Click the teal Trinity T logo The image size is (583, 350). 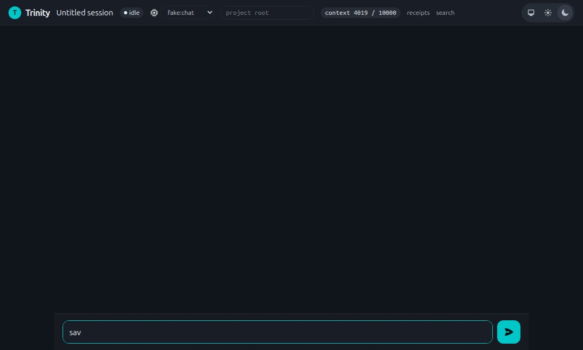(x=14, y=13)
